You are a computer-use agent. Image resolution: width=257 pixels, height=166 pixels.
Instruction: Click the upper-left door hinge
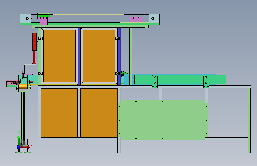coord(41,39)
